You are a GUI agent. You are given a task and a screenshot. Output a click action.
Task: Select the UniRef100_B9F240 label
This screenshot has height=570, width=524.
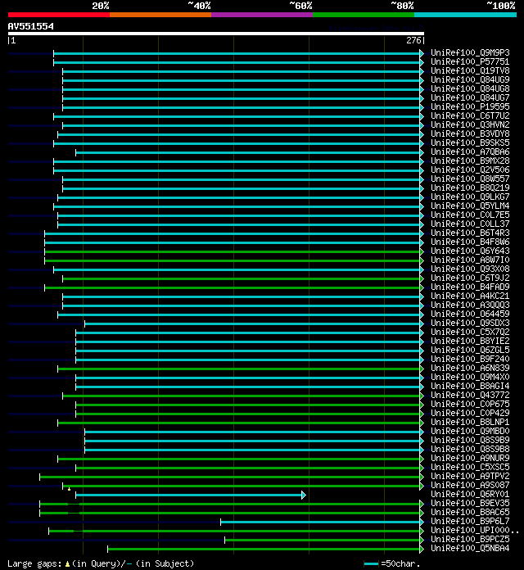click(470, 360)
